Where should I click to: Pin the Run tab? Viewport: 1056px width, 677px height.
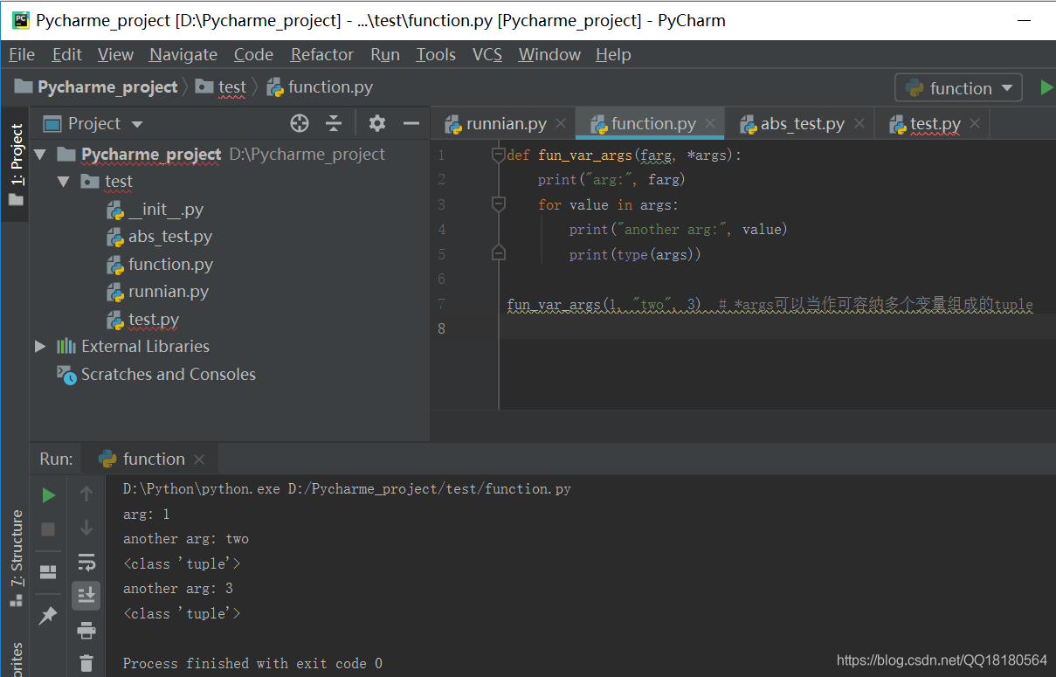pyautogui.click(x=49, y=616)
